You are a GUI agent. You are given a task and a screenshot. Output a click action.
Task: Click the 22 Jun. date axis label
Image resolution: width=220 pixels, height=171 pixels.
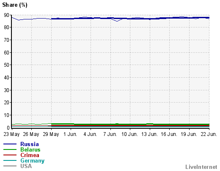click(x=209, y=134)
